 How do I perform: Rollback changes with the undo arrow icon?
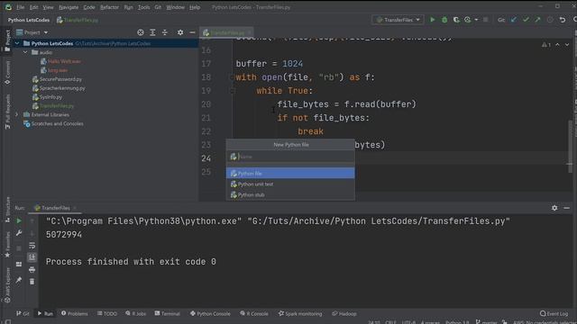point(563,20)
